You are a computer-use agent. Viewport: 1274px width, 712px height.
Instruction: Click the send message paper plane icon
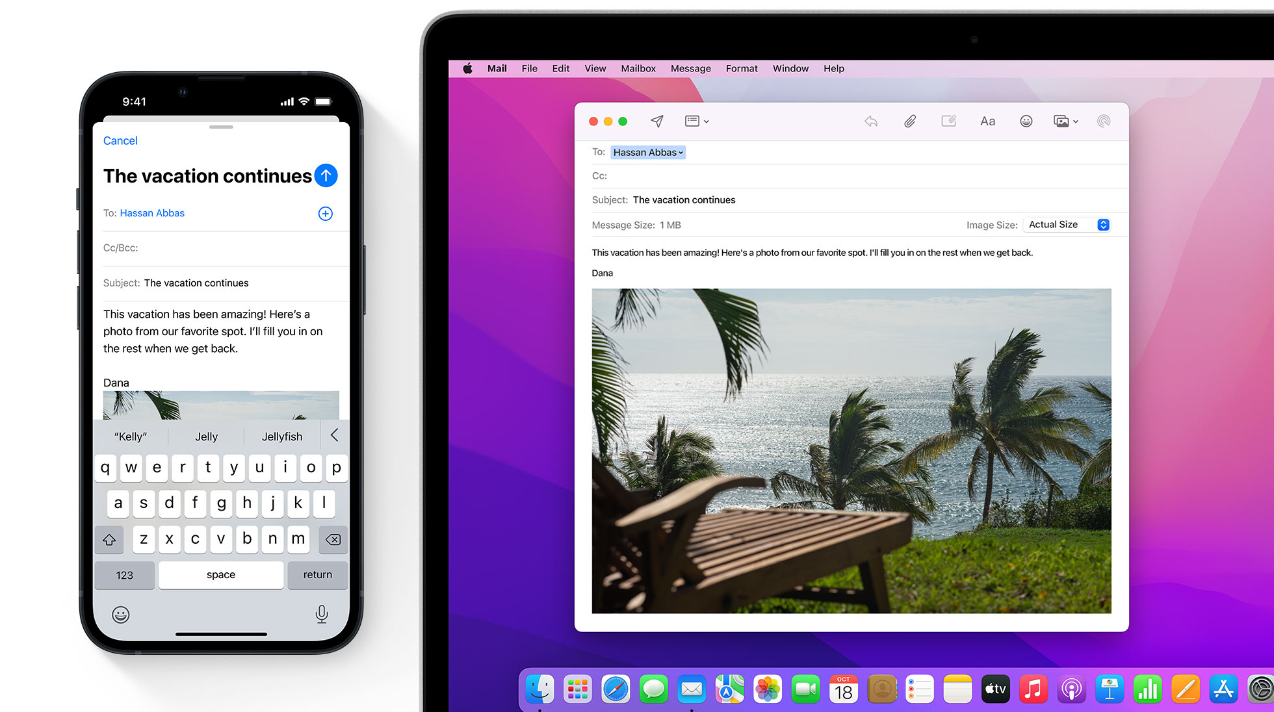click(x=657, y=121)
